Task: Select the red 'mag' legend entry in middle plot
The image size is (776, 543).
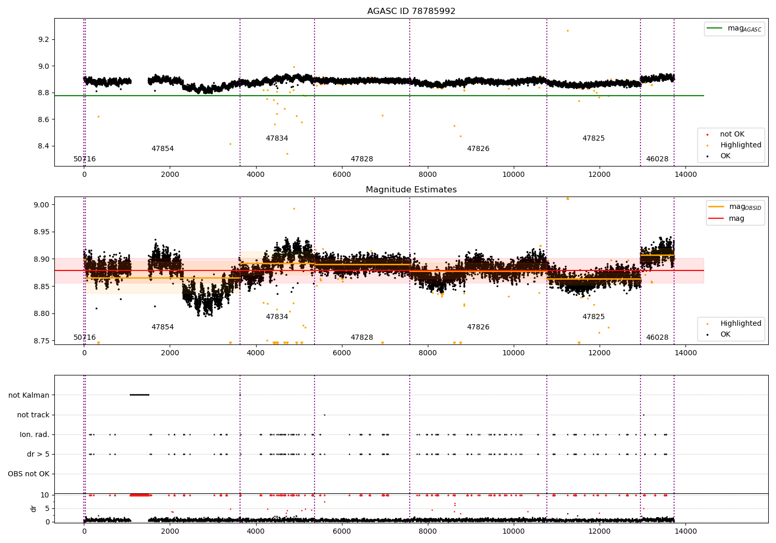Action: coord(727,218)
